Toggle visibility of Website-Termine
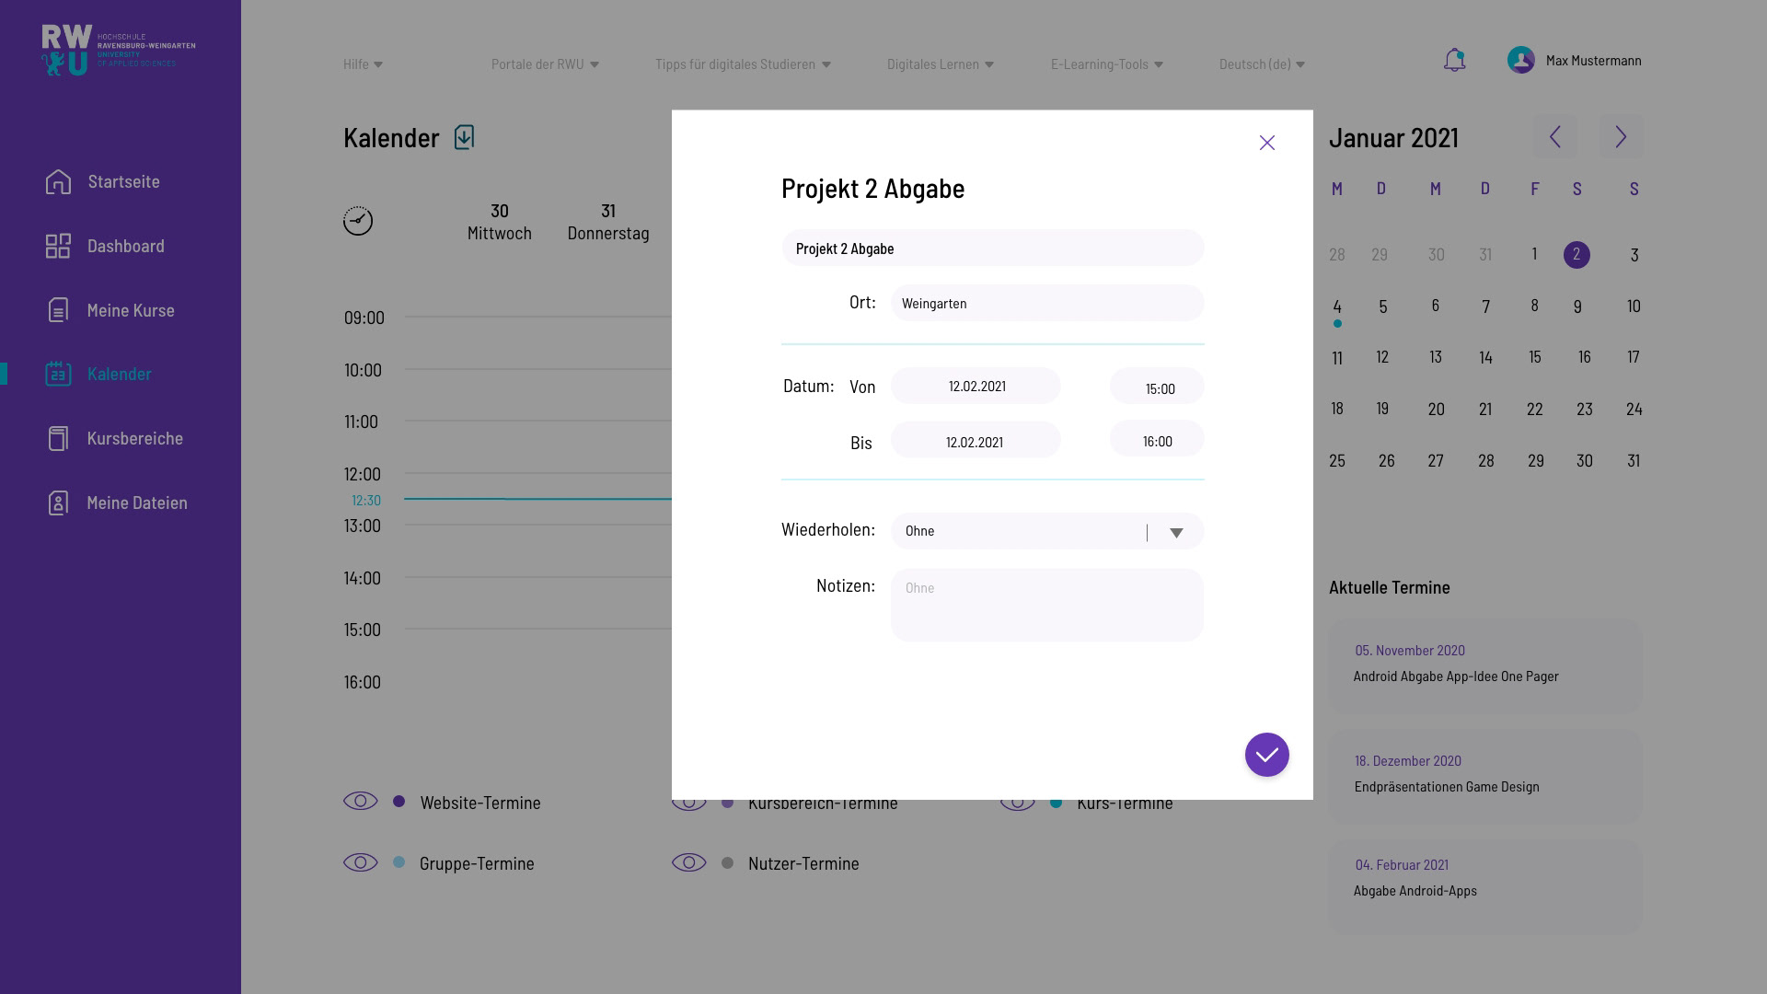1767x994 pixels. point(361,801)
